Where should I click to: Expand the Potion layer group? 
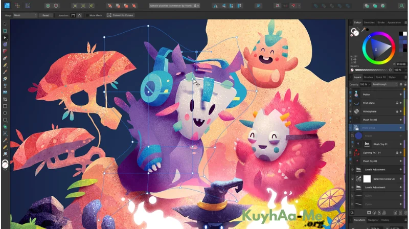click(x=351, y=96)
